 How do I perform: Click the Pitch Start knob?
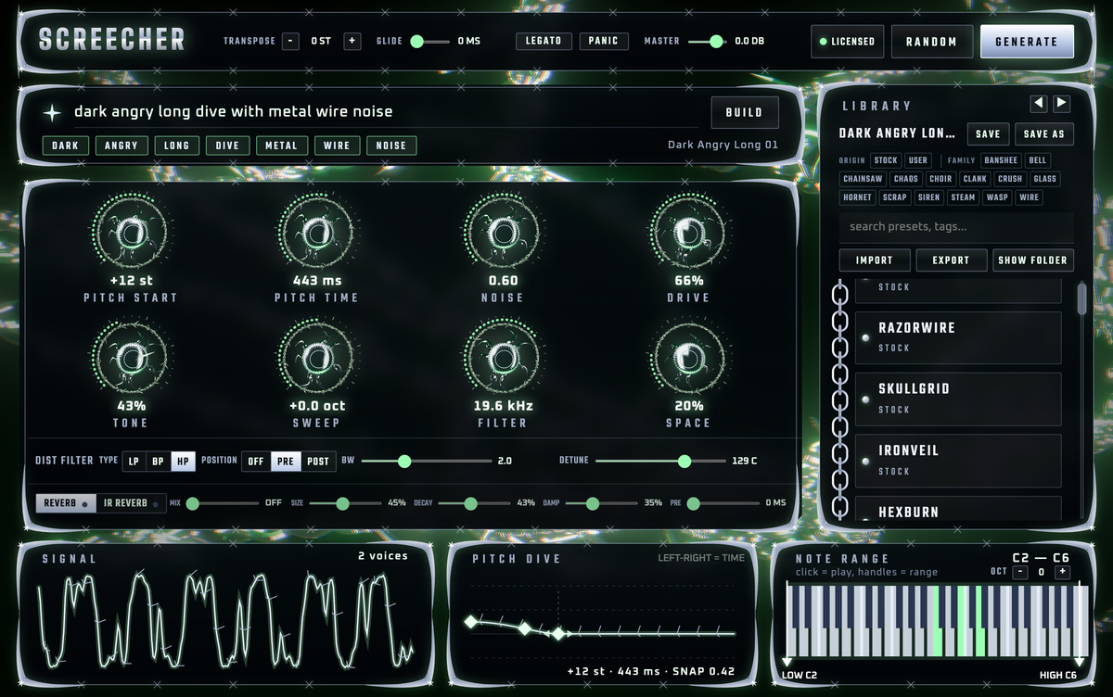click(130, 231)
